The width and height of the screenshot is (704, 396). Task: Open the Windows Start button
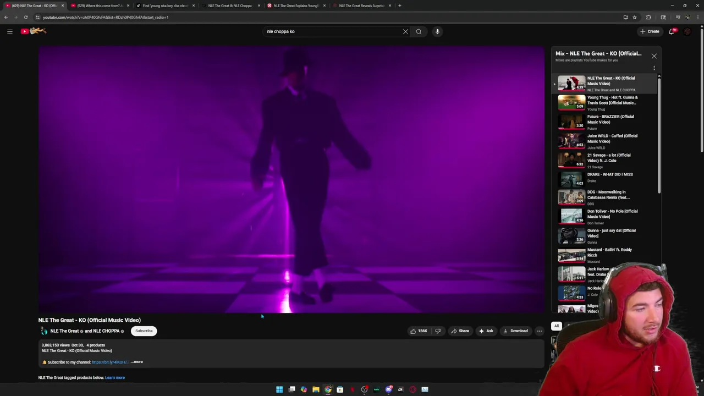click(279, 389)
